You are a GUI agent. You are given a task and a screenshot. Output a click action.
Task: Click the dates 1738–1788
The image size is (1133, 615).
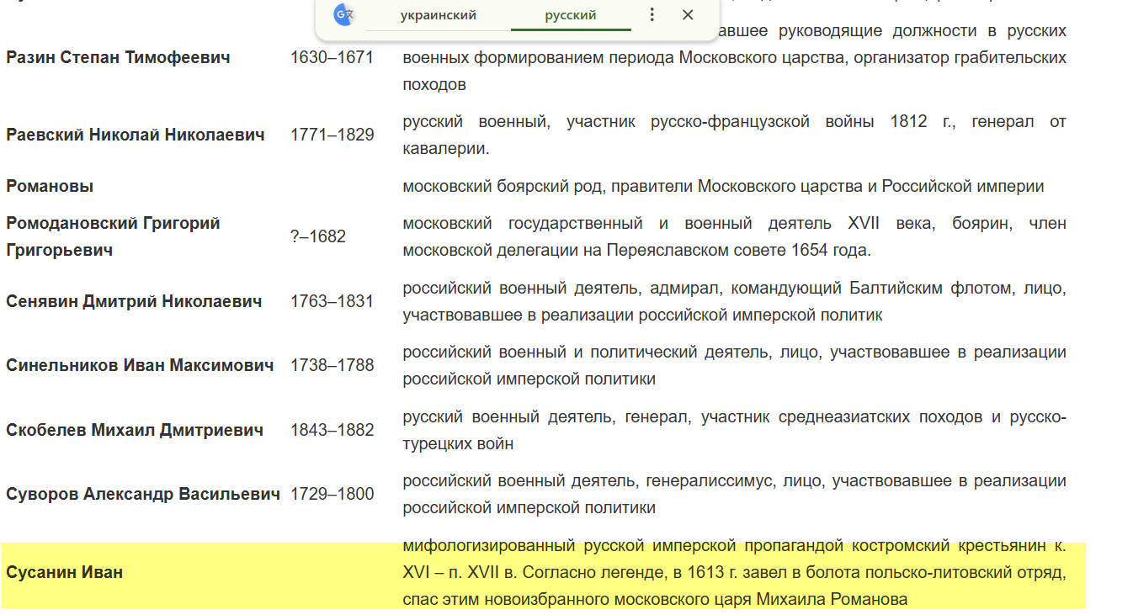[332, 365]
